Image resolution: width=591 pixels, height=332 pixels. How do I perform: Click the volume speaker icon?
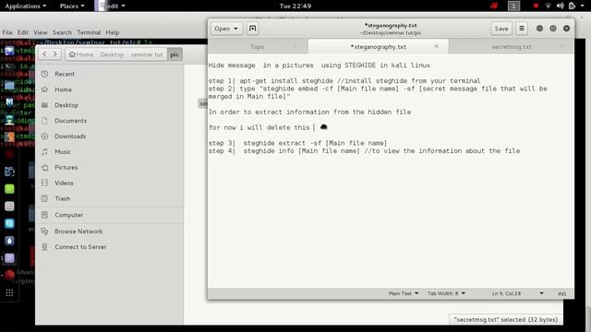(561, 6)
